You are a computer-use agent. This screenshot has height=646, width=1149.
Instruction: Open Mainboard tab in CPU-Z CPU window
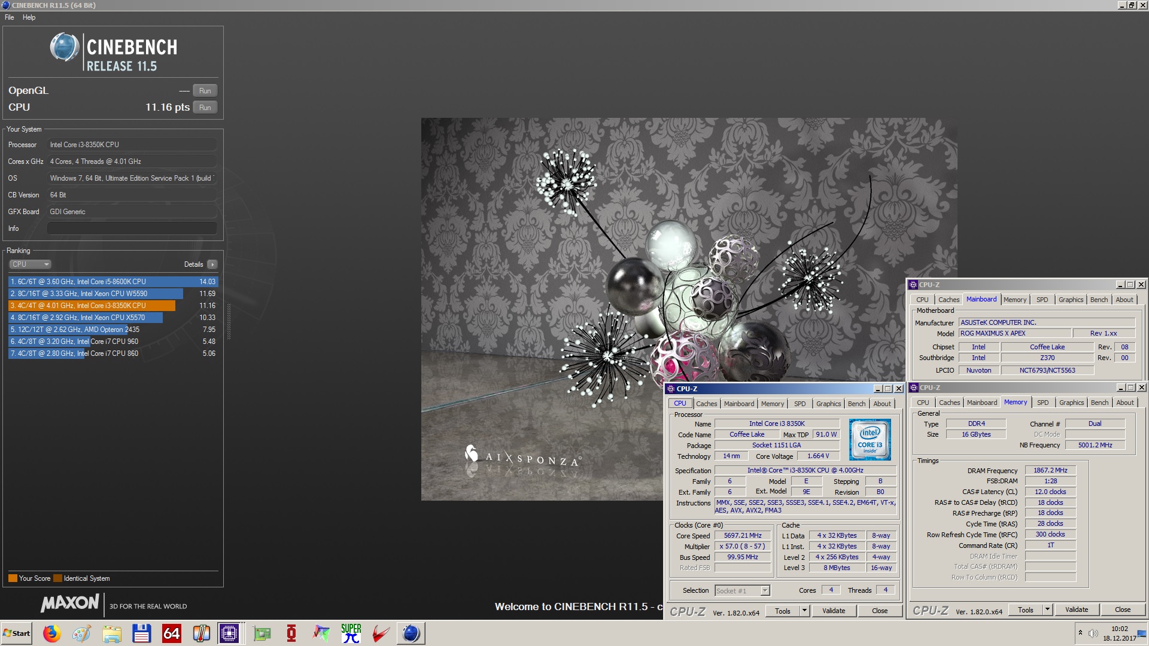739,404
